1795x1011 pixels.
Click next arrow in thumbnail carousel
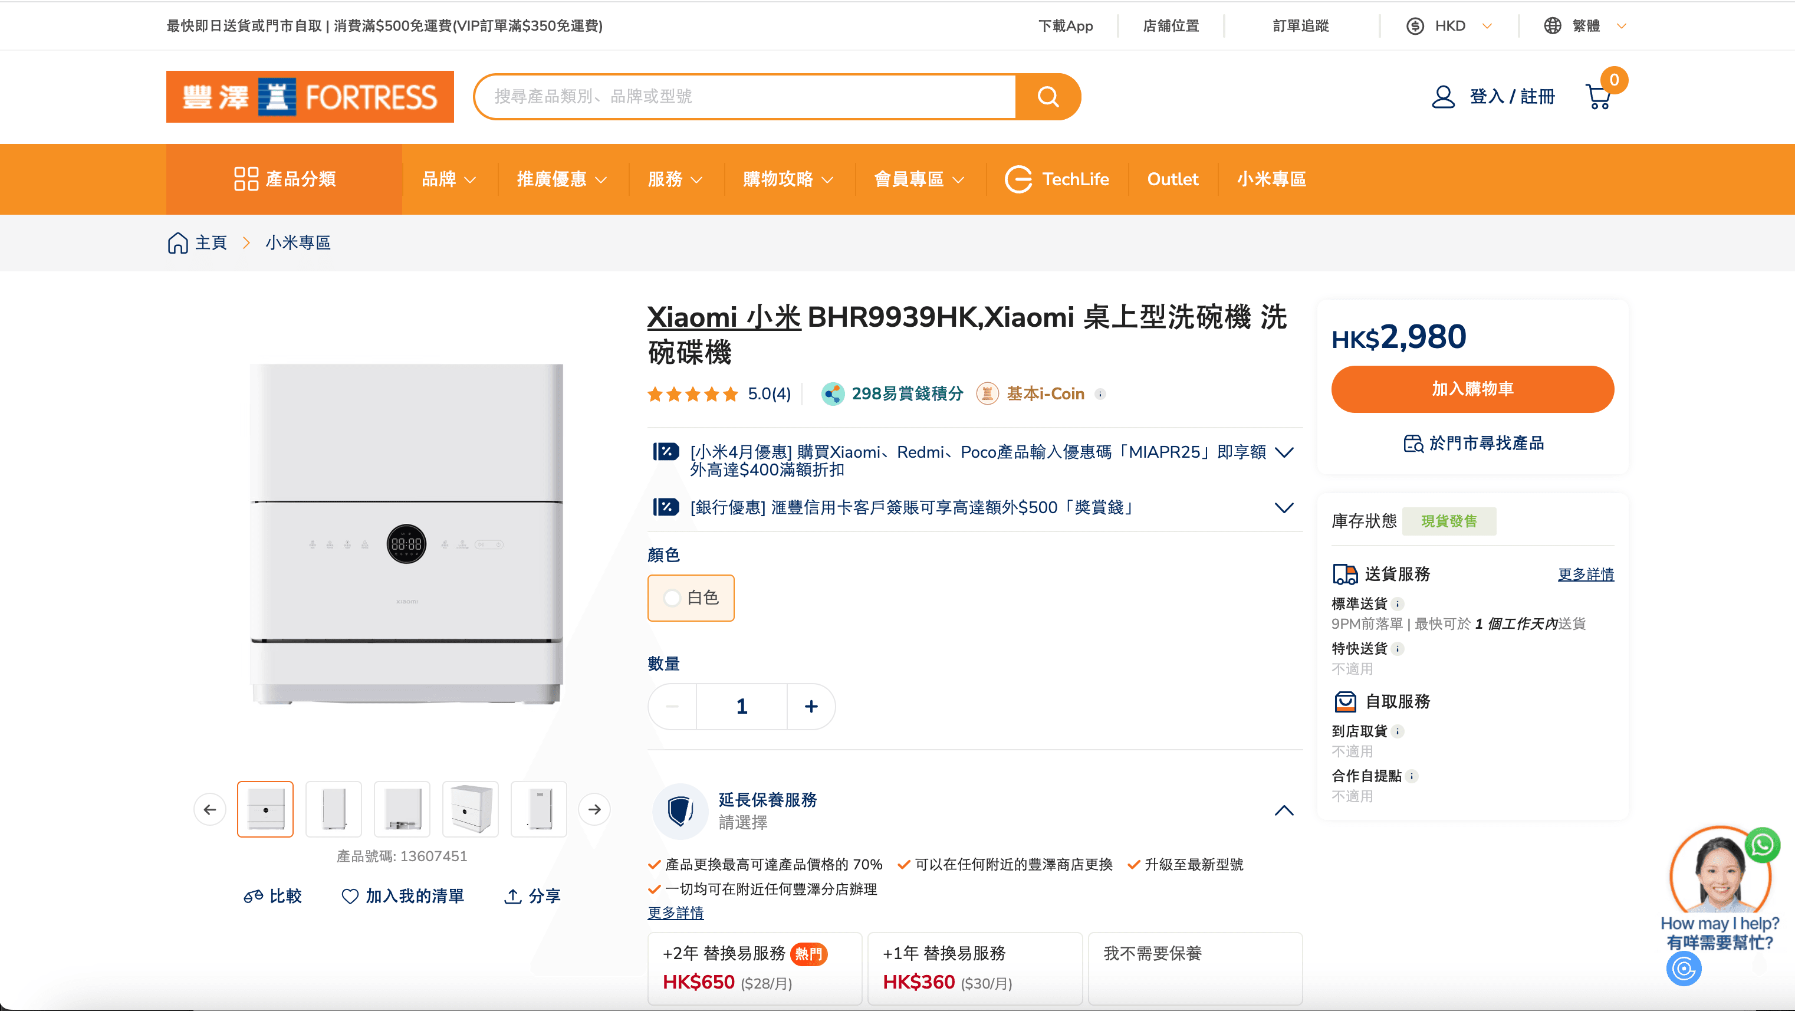click(x=594, y=809)
